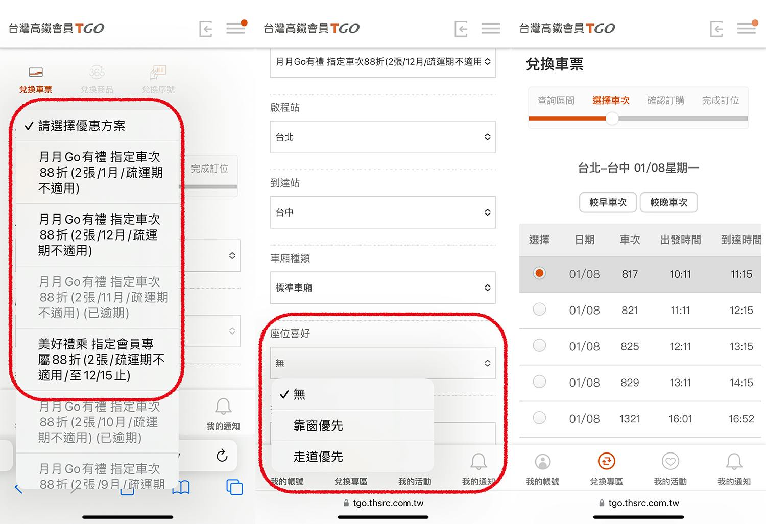Screen dimensions: 766x524
Task: Go to 選擇車次 step tab
Action: click(x=611, y=101)
